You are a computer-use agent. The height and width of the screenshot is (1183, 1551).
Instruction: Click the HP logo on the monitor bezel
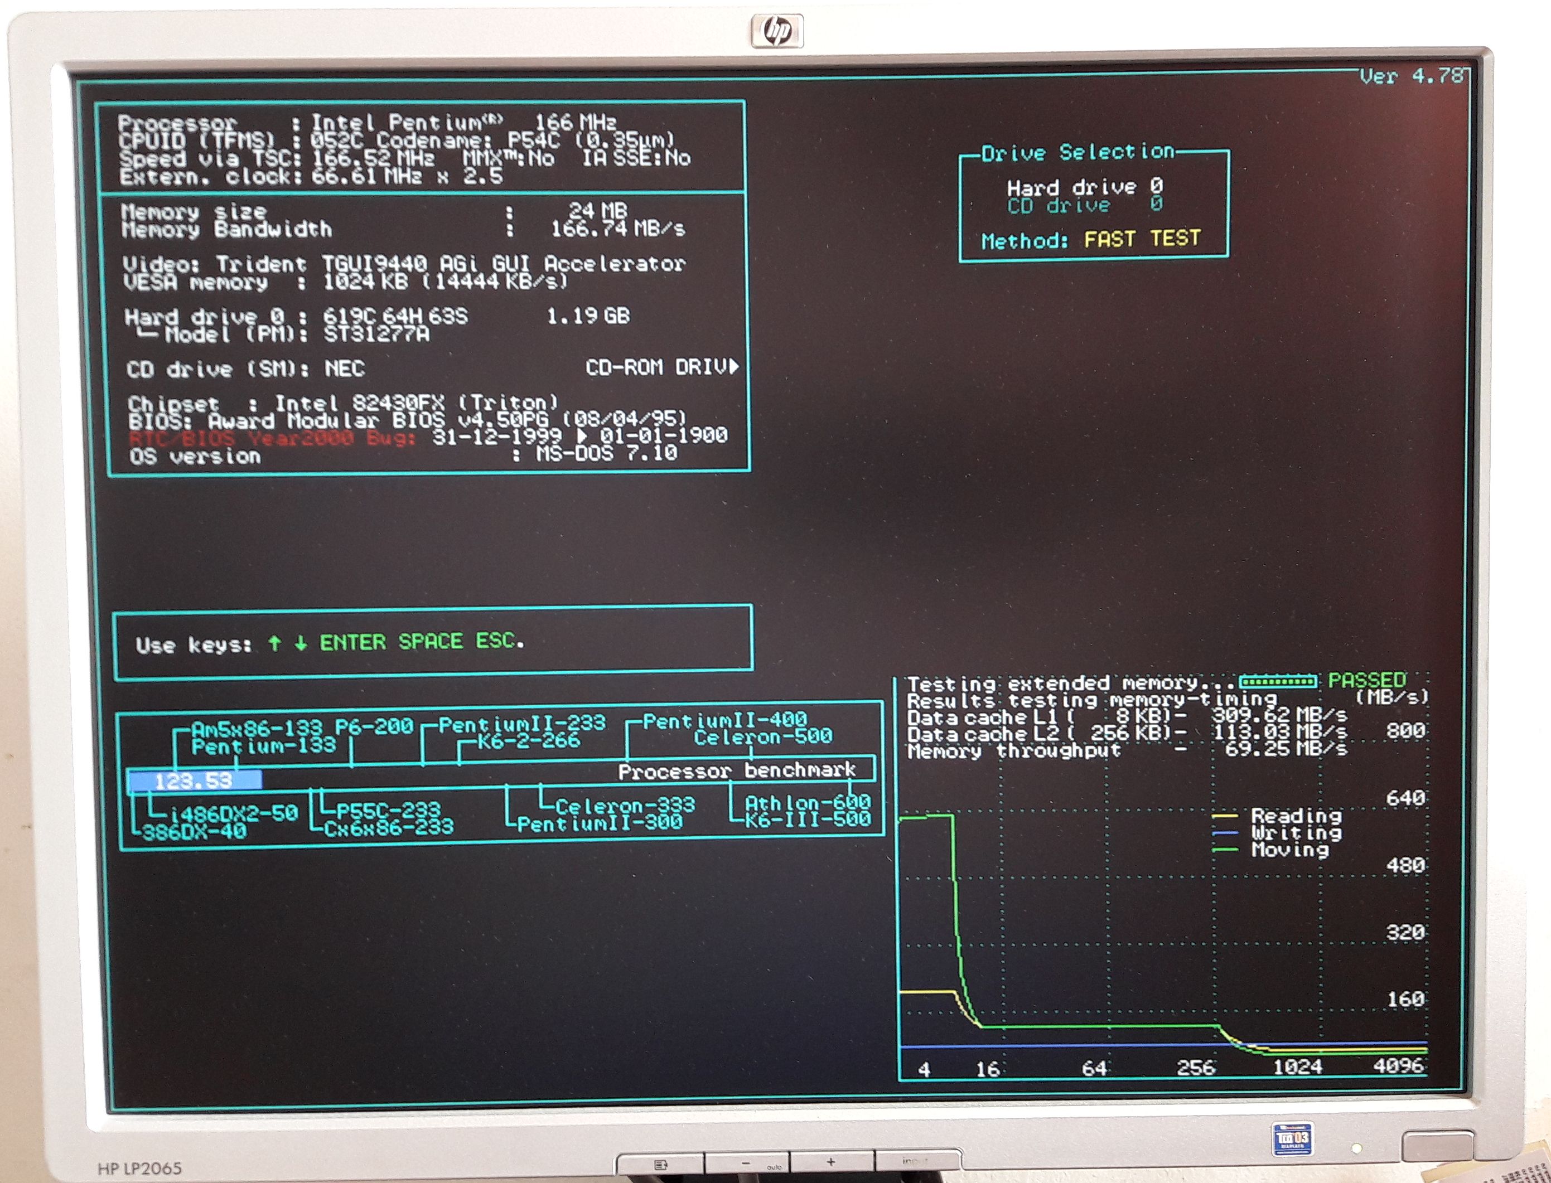[777, 30]
